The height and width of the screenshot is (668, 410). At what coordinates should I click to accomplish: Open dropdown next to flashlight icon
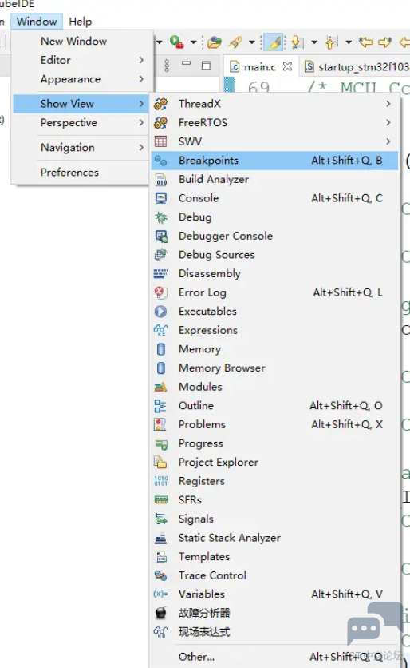pyautogui.click(x=252, y=42)
